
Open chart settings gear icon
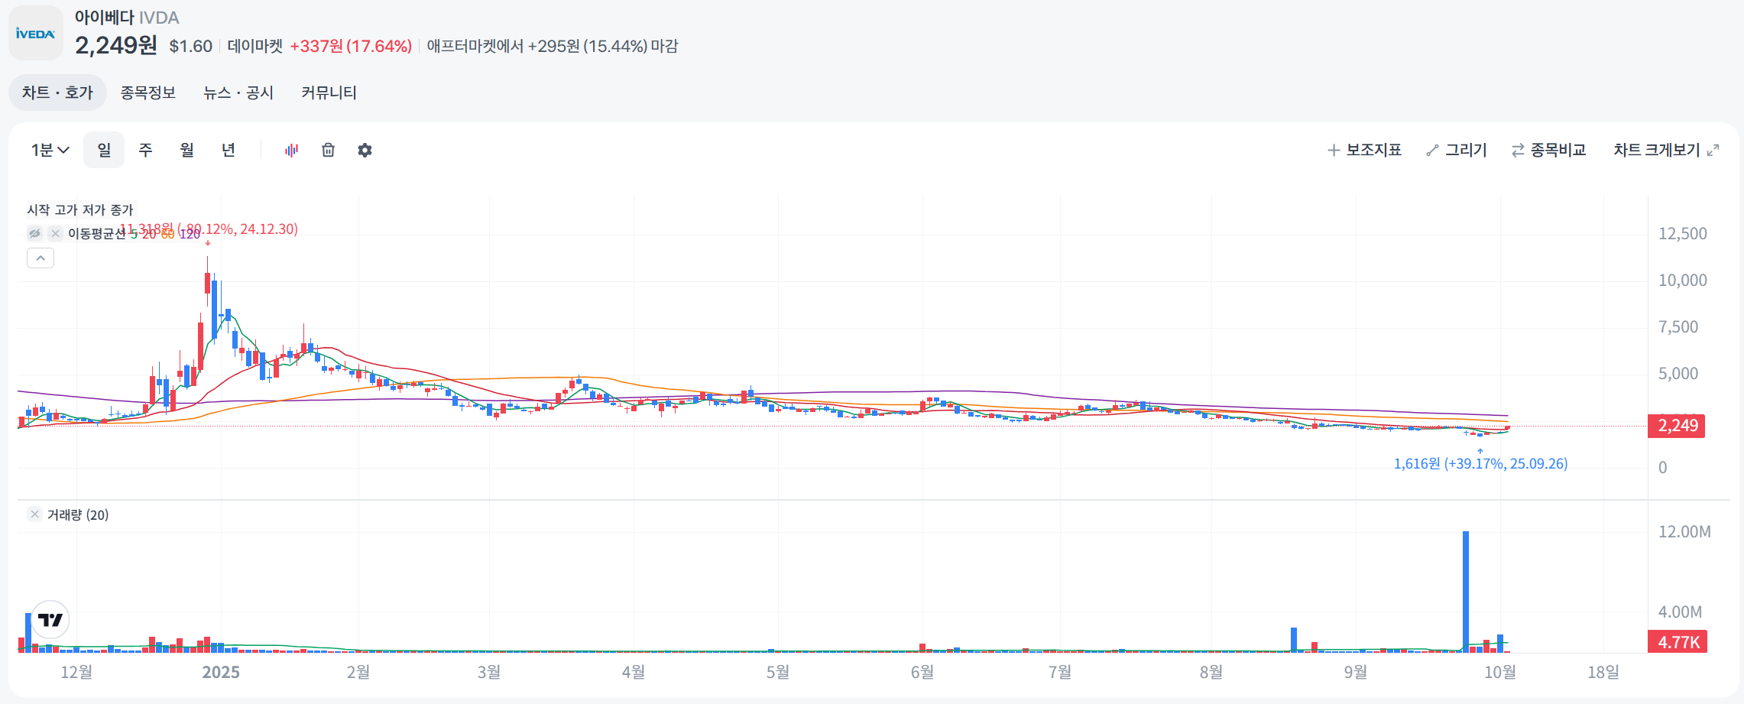365,150
